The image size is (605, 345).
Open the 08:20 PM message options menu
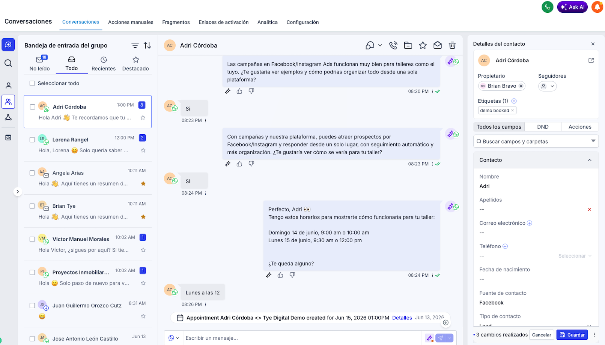[432, 91]
